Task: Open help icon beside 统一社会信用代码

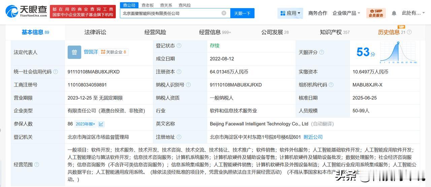Action: (x=56, y=72)
